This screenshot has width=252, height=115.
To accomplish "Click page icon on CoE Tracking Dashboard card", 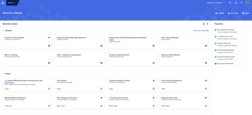I will pyautogui.click(x=206, y=89).
